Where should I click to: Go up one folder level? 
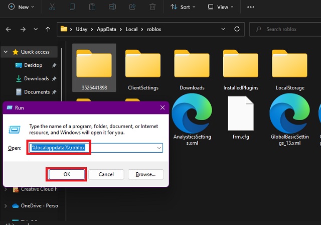click(48, 29)
